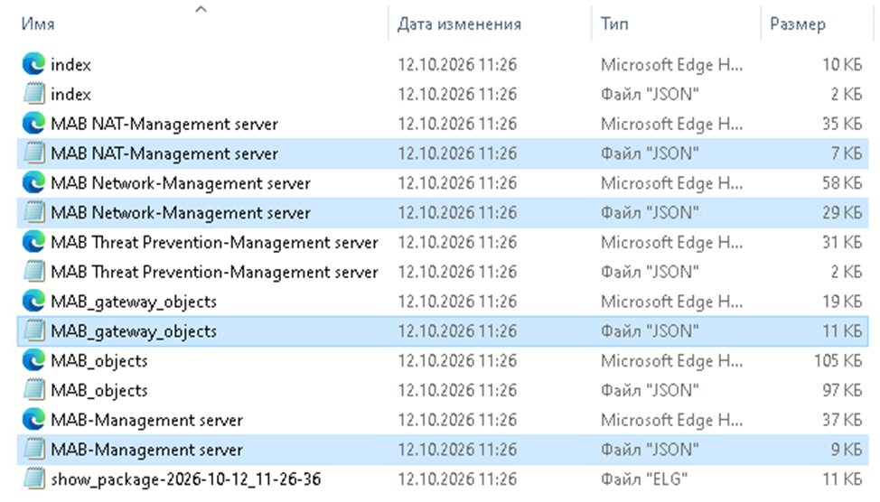Click the ELG file icon of show_package-2026-10-12_11-26-36

[33, 479]
